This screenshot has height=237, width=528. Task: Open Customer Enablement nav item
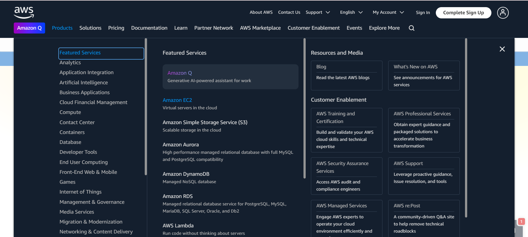tap(314, 28)
